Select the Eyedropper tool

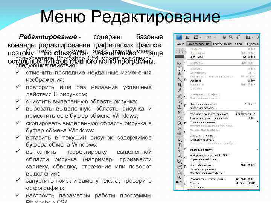(x=180, y=90)
